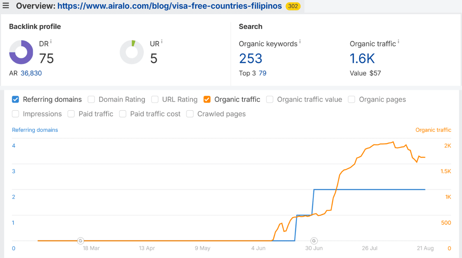
Task: Click the blue Referring domains axis label
Action: pyautogui.click(x=35, y=130)
